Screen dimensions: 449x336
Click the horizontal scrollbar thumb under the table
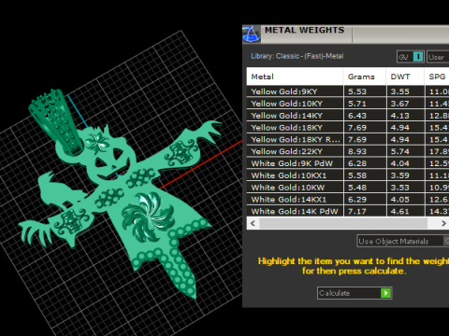(343, 223)
